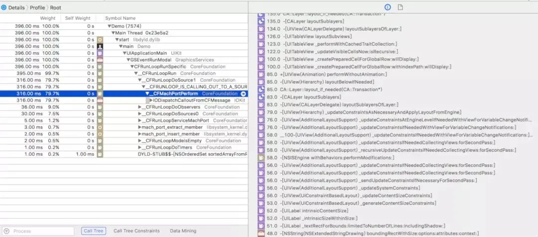This screenshot has width=538, height=237.
Task: Click the icon beside NSString boundingRectWithSize entry
Action: (x=261, y=234)
